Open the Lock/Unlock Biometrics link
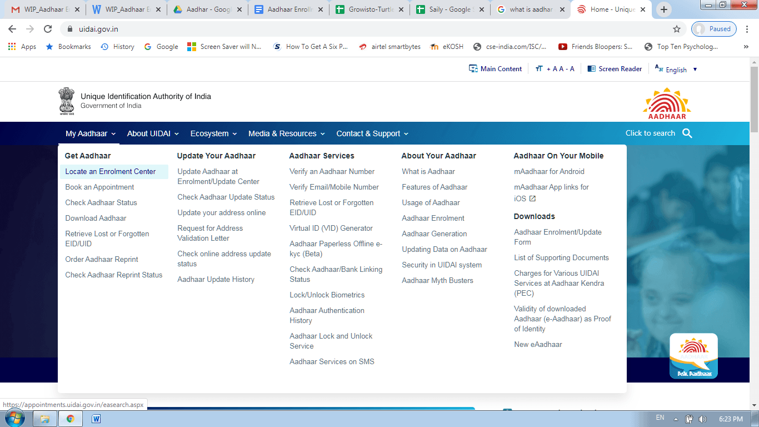Viewport: 759px width, 427px height. click(327, 295)
